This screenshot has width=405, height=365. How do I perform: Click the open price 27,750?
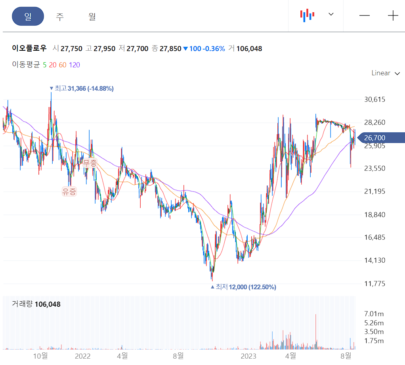pos(71,49)
